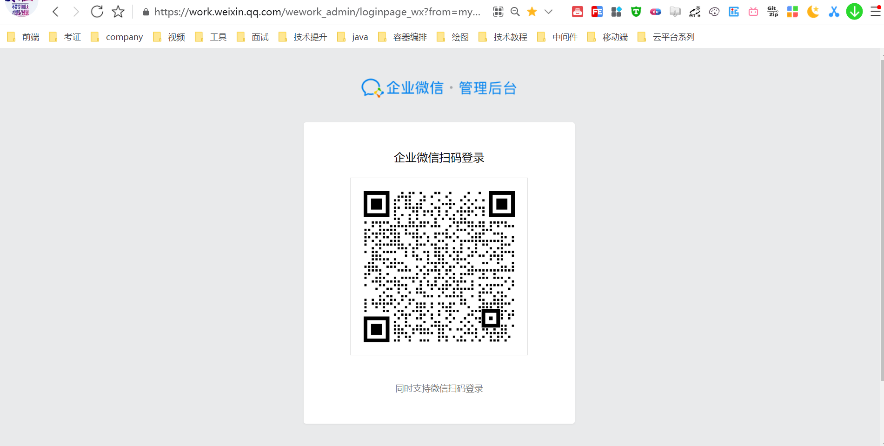Open the chevron dropdown next to the star
Image resolution: width=884 pixels, height=446 pixels.
pyautogui.click(x=548, y=12)
